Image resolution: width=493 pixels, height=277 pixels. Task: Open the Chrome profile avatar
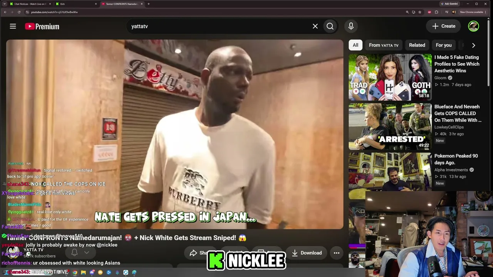click(x=454, y=12)
